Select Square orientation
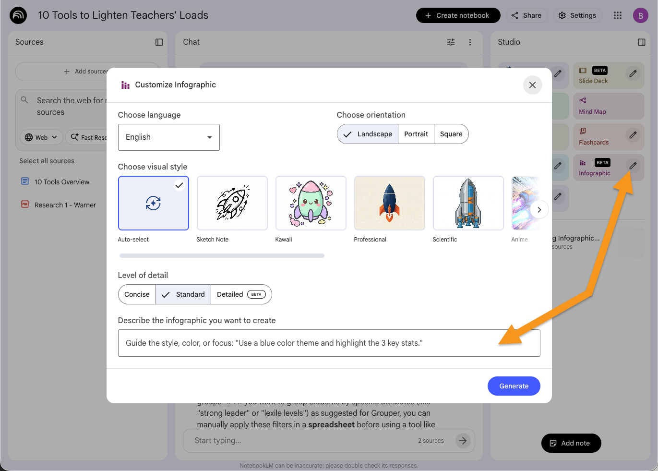658x471 pixels. coord(451,134)
